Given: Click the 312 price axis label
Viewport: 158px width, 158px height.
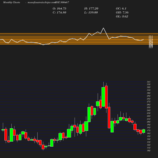Looking at the screenshot, I should [x=149, y=90].
